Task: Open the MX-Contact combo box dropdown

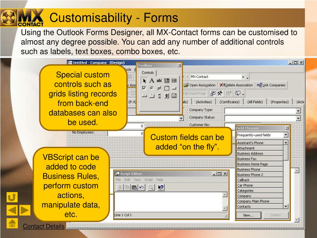Action: pyautogui.click(x=243, y=77)
